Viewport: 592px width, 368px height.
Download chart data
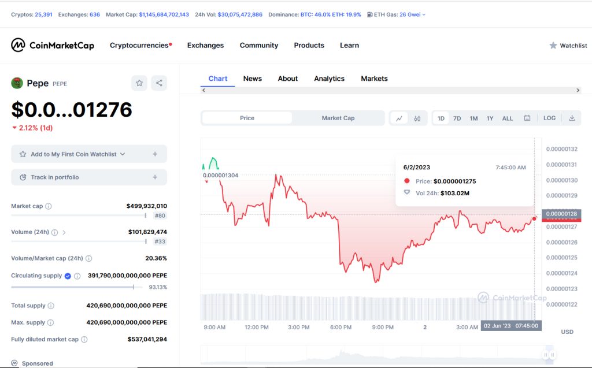pos(572,118)
